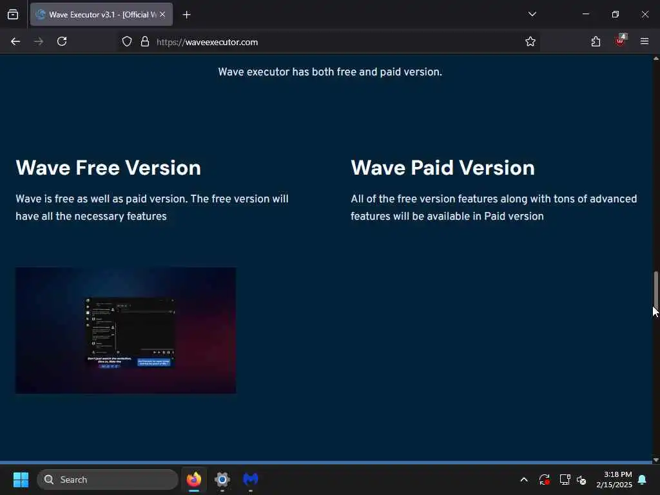Click the "Wave Paid Version" heading
Image resolution: width=660 pixels, height=495 pixels.
[x=443, y=168]
